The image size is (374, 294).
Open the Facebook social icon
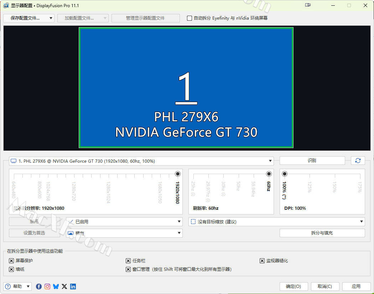tap(39, 287)
